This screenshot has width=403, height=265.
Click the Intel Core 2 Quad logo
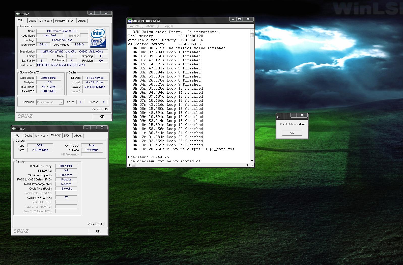pos(98,38)
